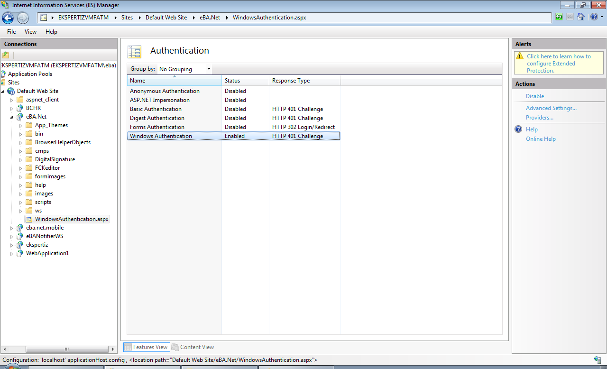Click the FCKeditor folder icon
607x369 pixels.
click(29, 168)
